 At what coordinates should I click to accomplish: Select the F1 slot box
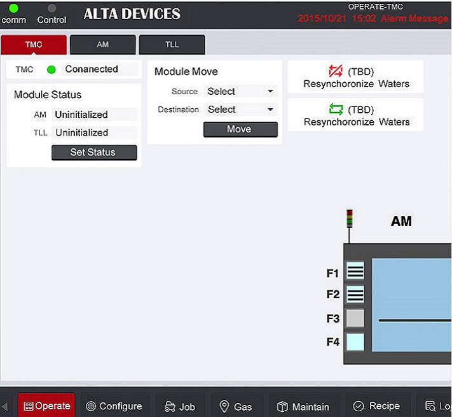coord(355,271)
